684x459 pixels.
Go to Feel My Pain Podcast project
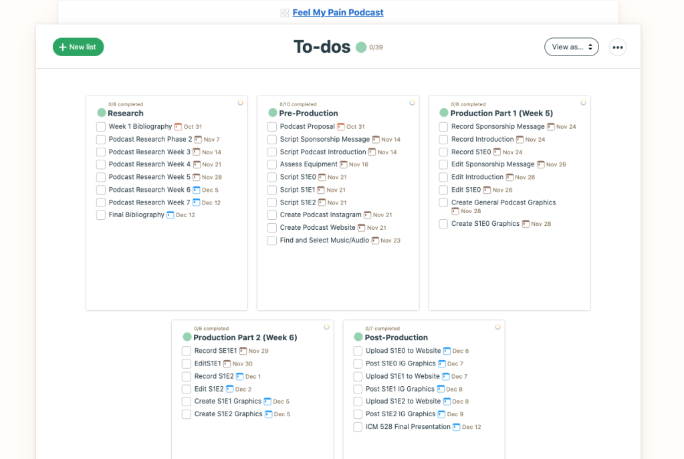click(338, 13)
